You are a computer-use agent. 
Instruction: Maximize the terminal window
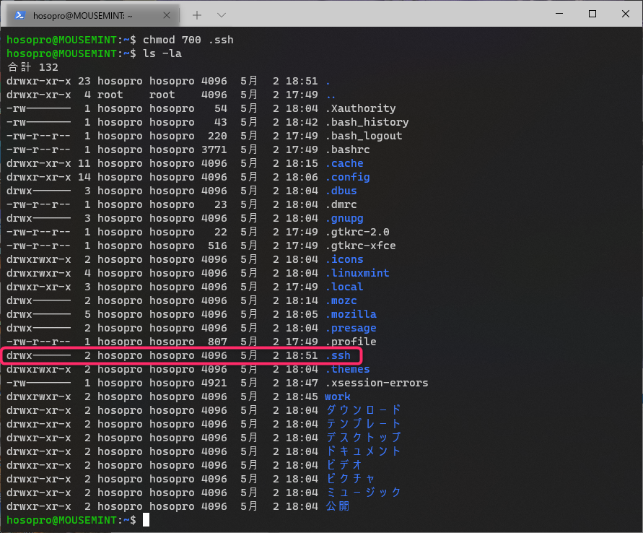[x=592, y=14]
